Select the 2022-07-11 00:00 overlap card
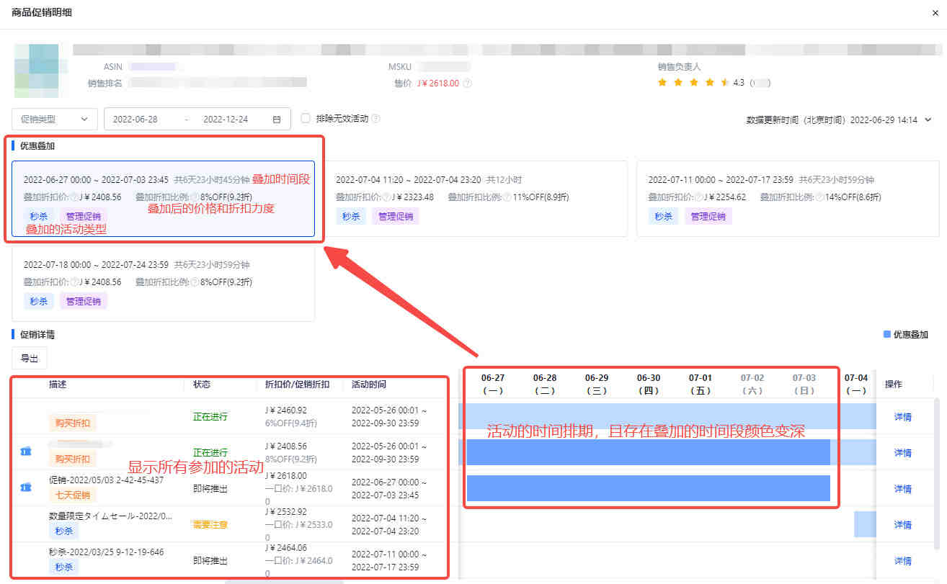The height and width of the screenshot is (584, 947). 788,199
